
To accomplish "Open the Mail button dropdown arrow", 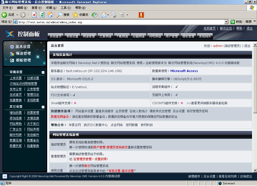I will point(108,15).
